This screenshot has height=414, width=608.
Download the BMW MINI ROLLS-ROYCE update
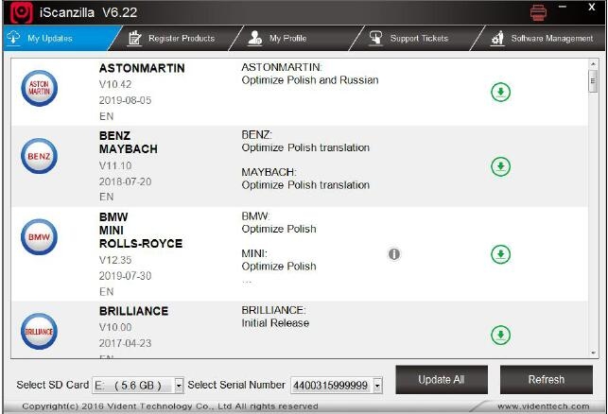[x=500, y=254]
